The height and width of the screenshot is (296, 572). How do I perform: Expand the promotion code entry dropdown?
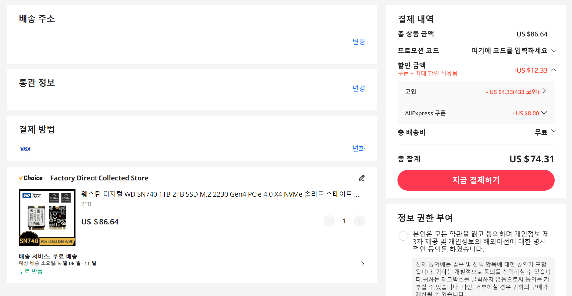554,51
